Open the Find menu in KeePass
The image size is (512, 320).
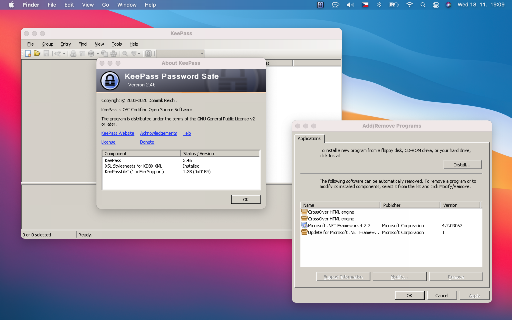click(82, 44)
